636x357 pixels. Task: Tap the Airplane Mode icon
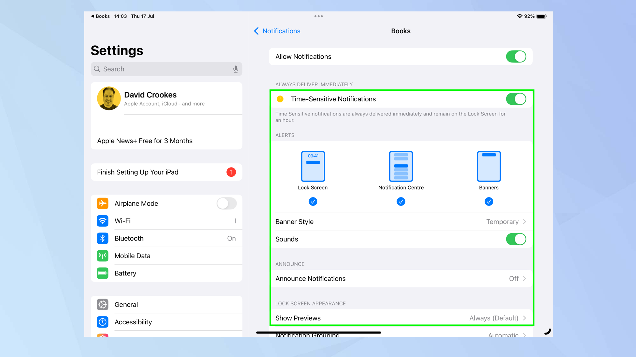(x=102, y=203)
